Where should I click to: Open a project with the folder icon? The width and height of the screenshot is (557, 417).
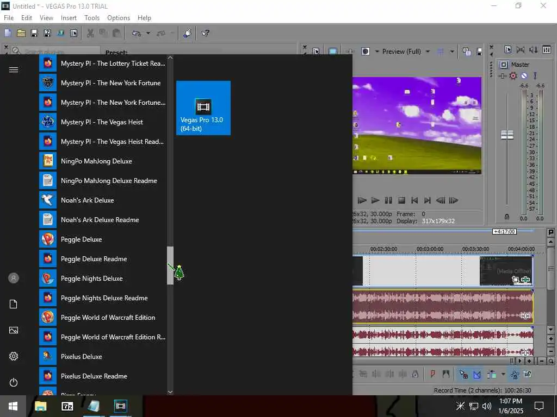pyautogui.click(x=21, y=33)
